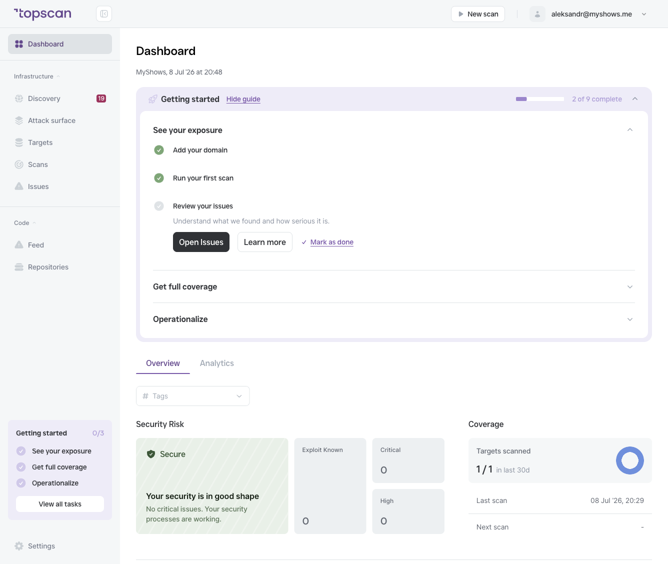Click the Mark as done link
Image resolution: width=668 pixels, height=564 pixels.
(332, 242)
